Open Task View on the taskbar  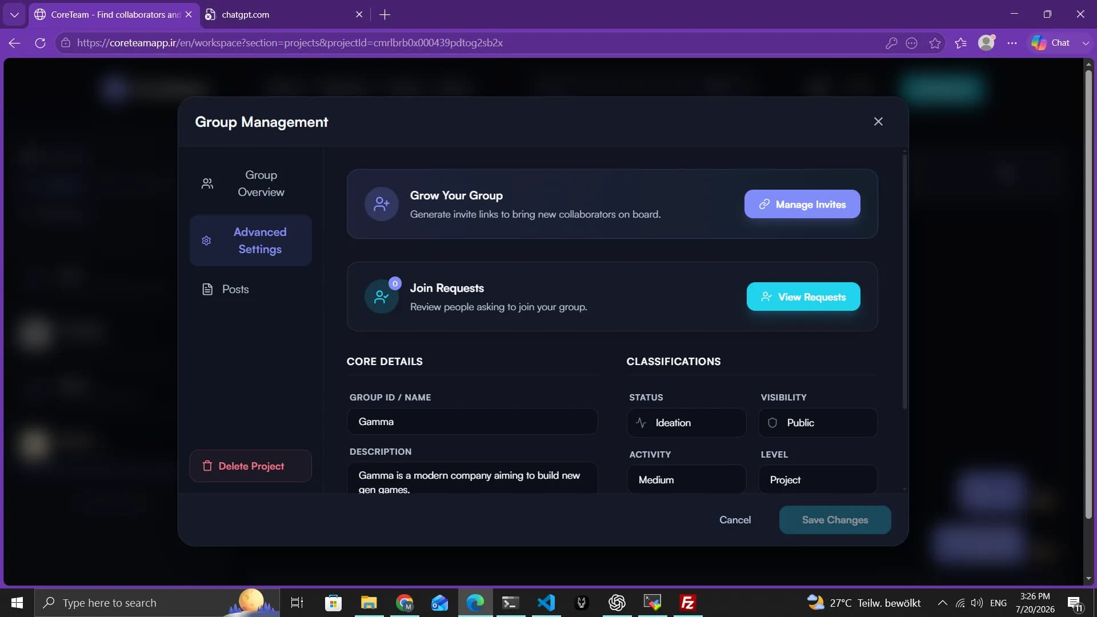pyautogui.click(x=297, y=603)
